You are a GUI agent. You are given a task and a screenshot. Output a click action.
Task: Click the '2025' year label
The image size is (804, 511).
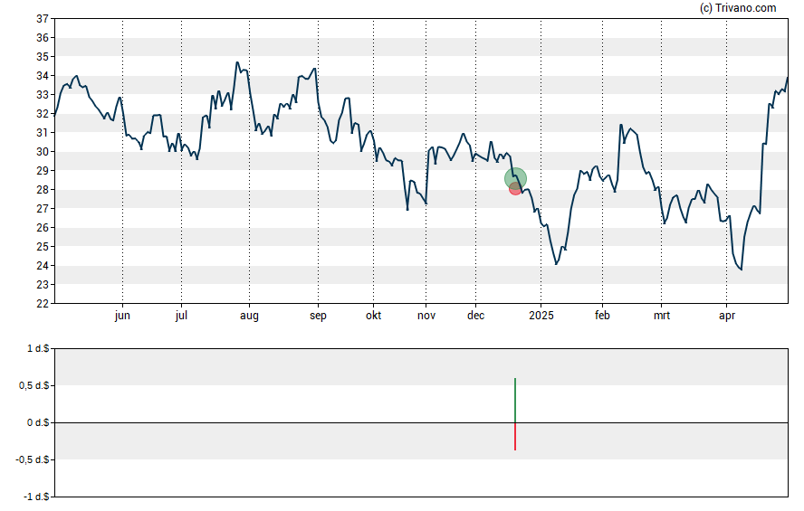pyautogui.click(x=541, y=316)
